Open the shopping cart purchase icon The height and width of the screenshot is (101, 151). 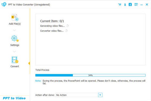click(120, 4)
